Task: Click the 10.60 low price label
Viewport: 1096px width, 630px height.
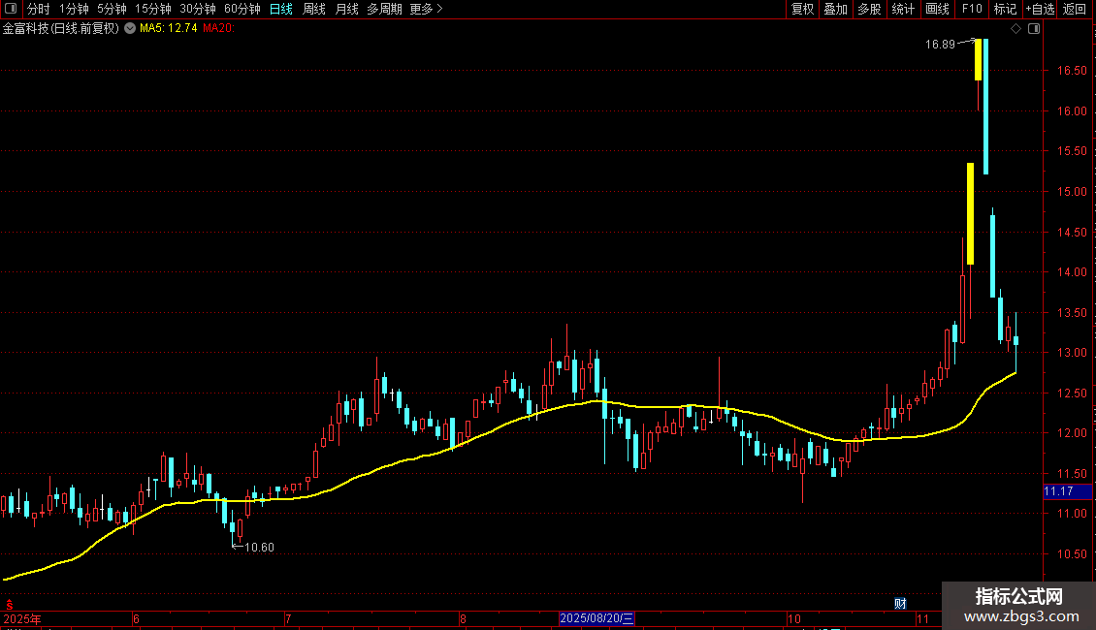Action: click(x=259, y=548)
